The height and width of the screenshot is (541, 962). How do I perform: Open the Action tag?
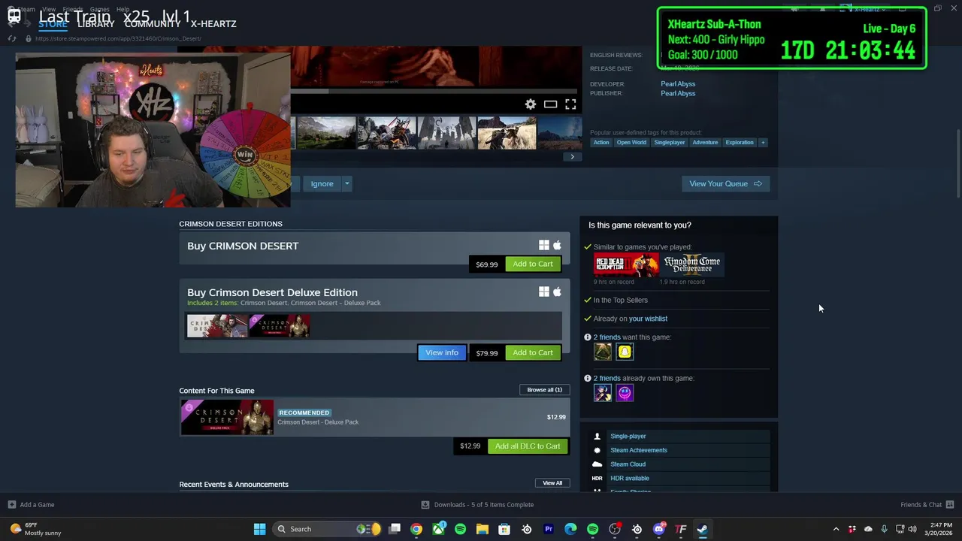click(601, 142)
